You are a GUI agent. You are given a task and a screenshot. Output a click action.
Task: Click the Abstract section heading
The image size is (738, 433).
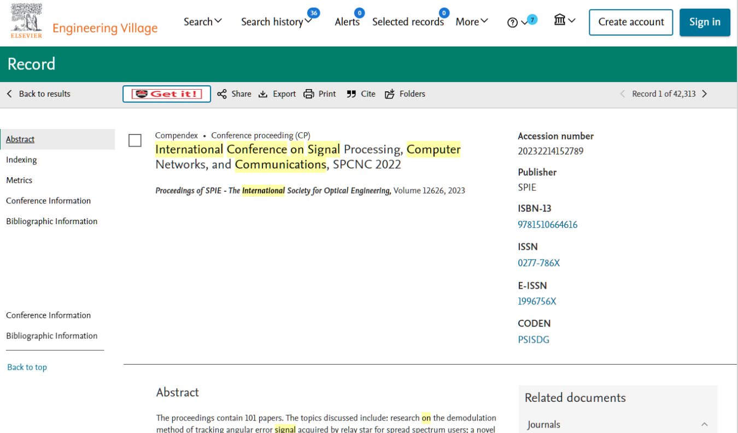(x=178, y=392)
